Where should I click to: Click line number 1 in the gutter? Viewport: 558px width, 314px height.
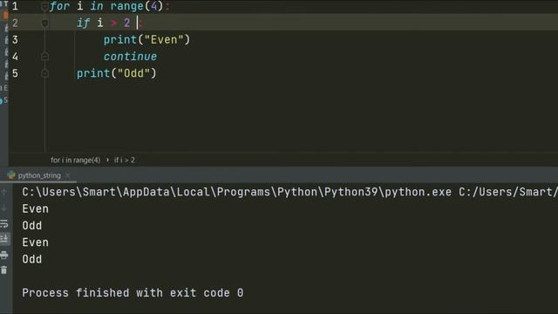pyautogui.click(x=15, y=6)
